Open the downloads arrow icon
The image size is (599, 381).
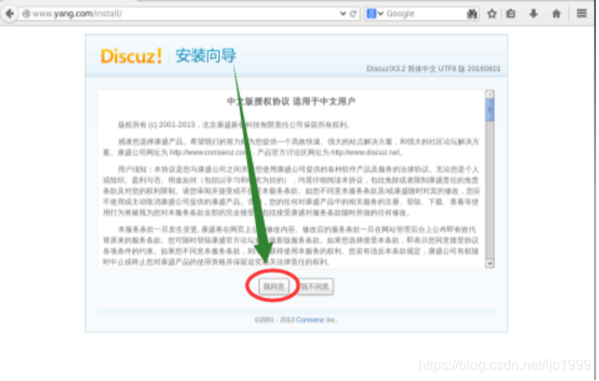pyautogui.click(x=534, y=14)
